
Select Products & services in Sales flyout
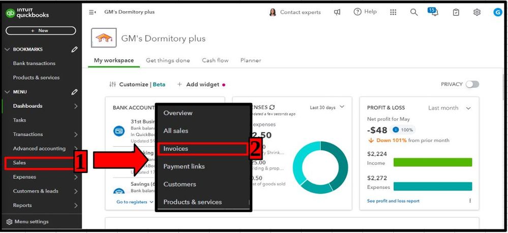point(192,202)
